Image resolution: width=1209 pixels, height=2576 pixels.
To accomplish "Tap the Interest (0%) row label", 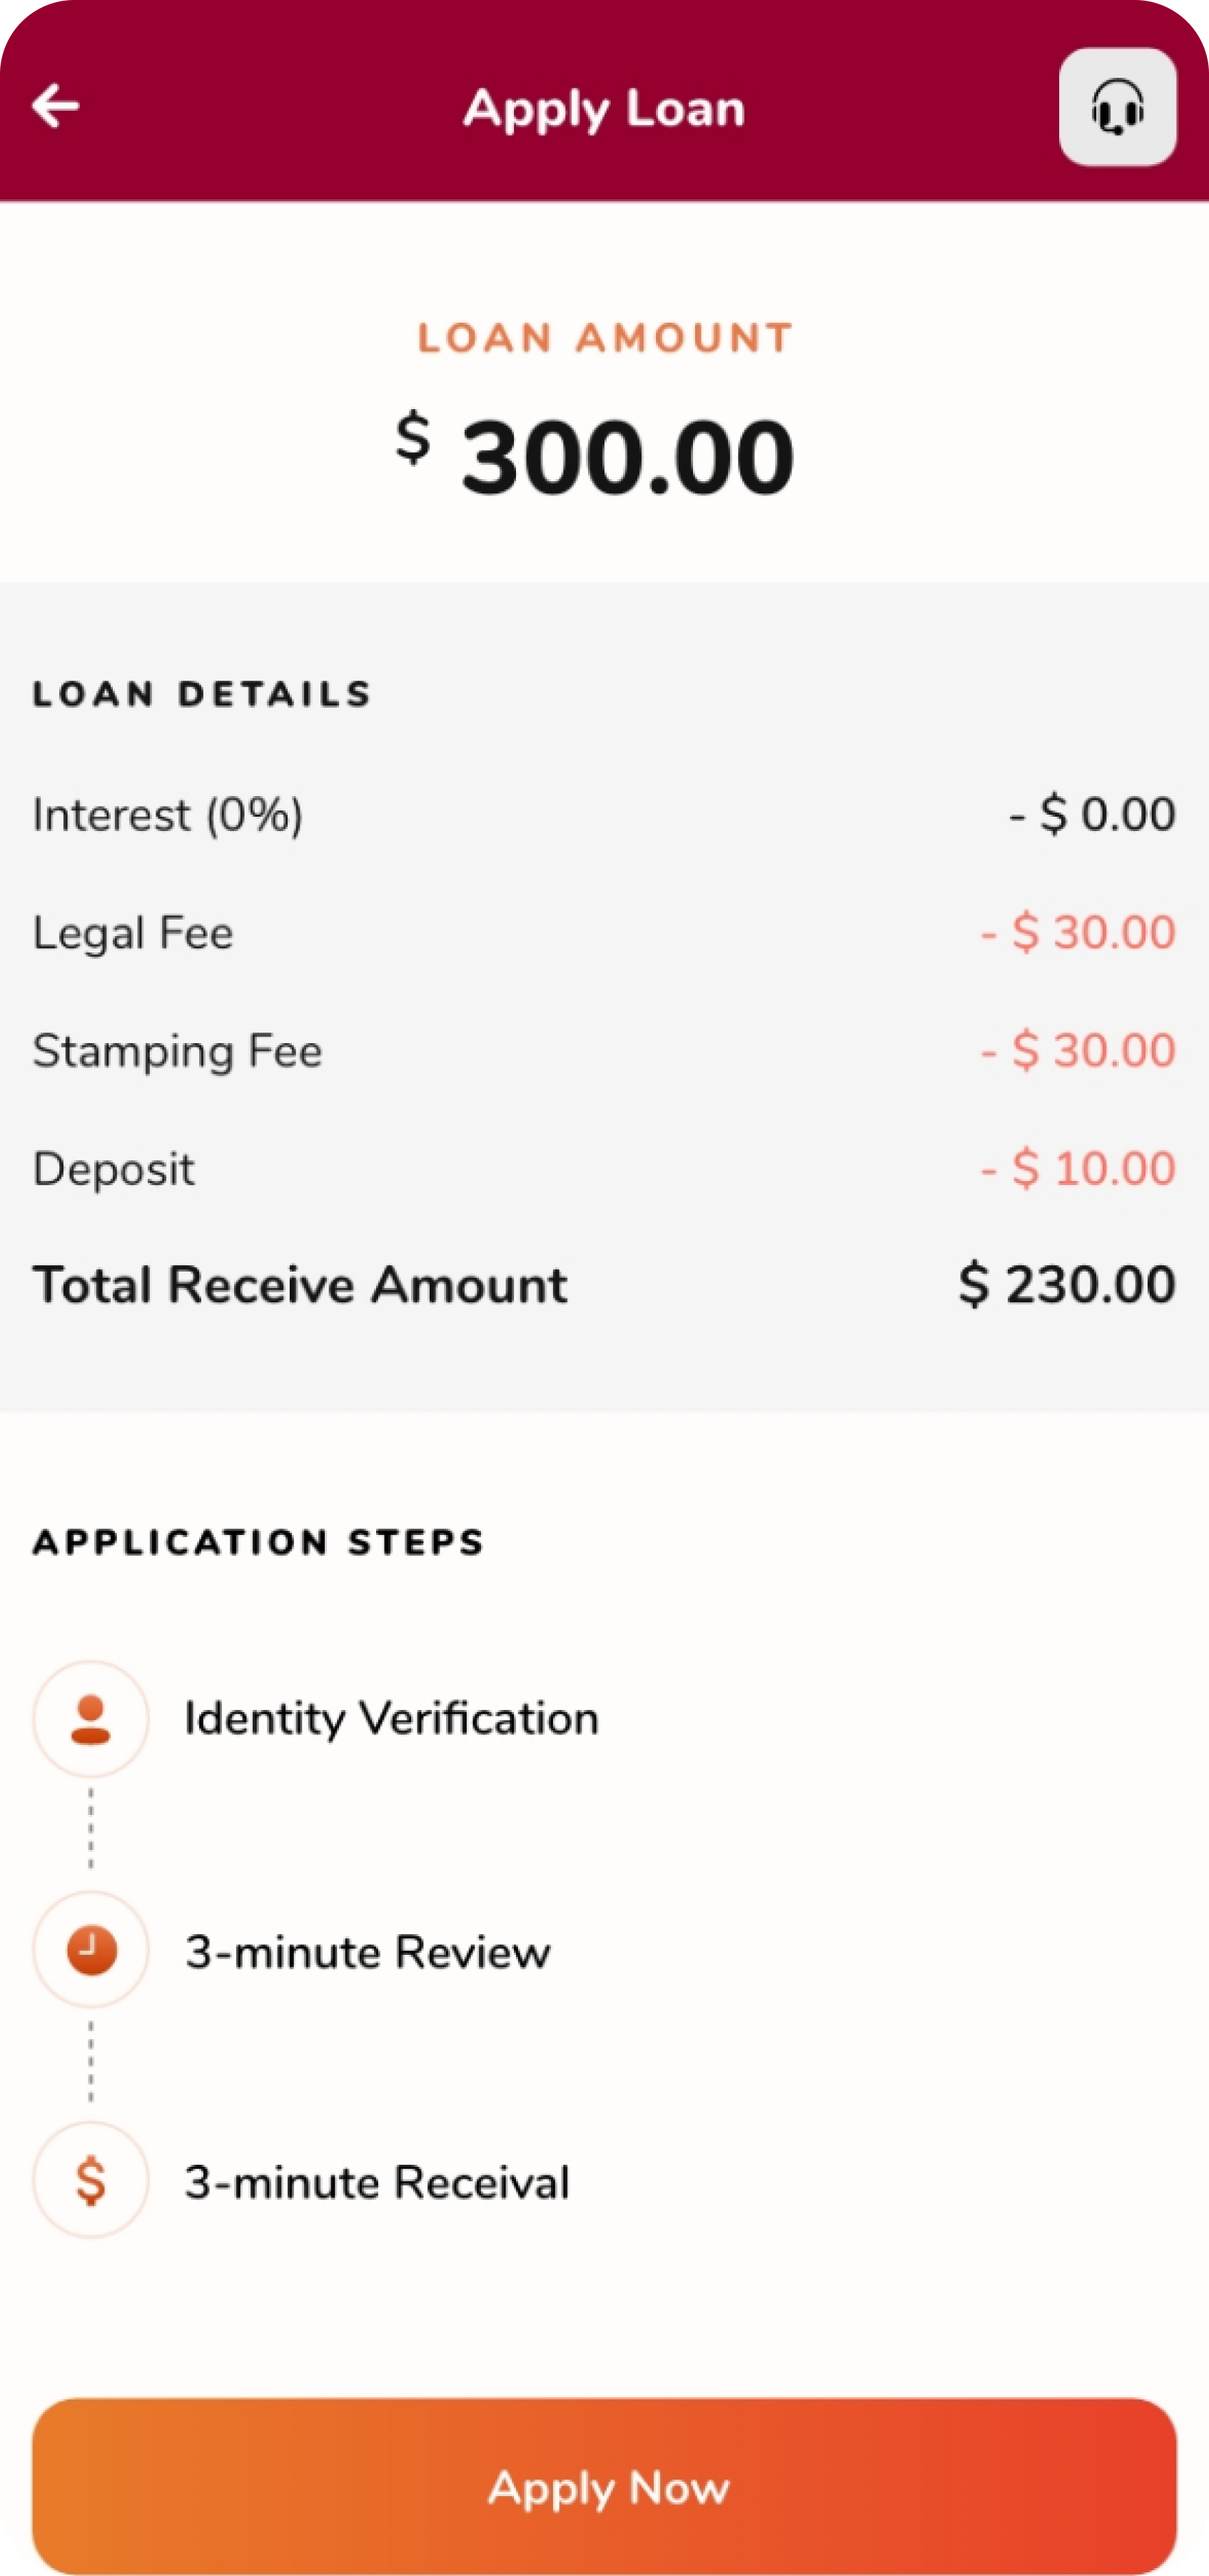I will [x=168, y=815].
